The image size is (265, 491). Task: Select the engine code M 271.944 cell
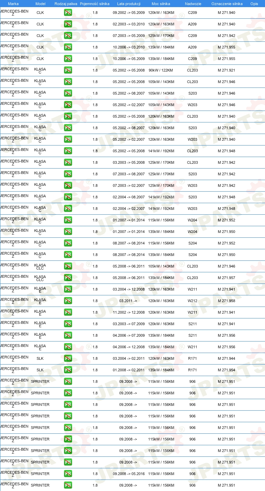226,358
